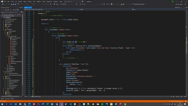Image resolution: width=188 pixels, height=106 pixels.
Task: Click the title bar search magnifier icon
Action: 83,1
